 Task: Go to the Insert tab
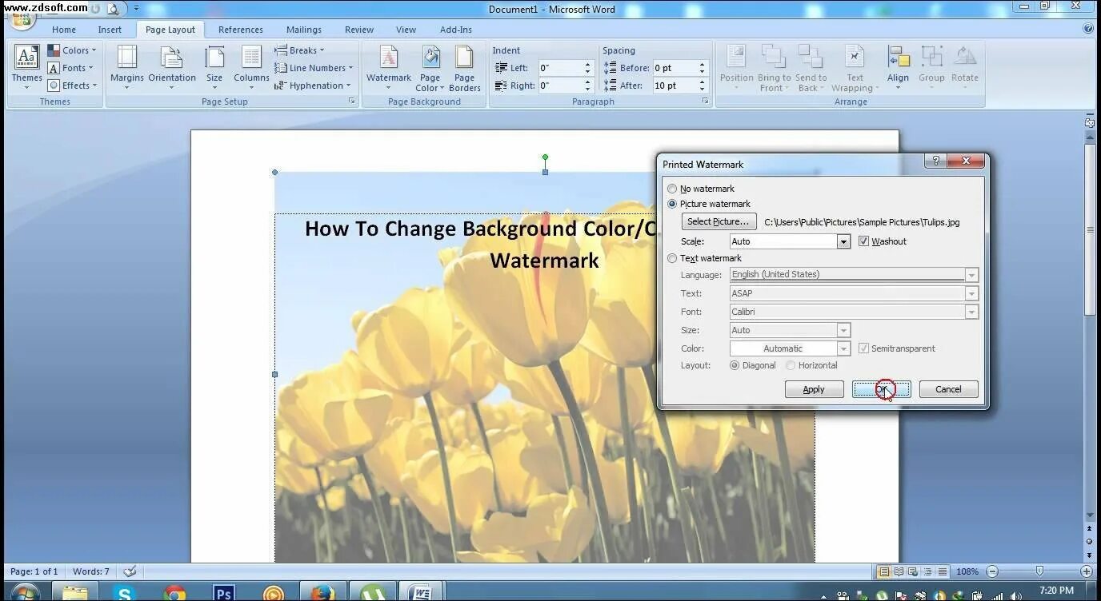[x=110, y=30]
